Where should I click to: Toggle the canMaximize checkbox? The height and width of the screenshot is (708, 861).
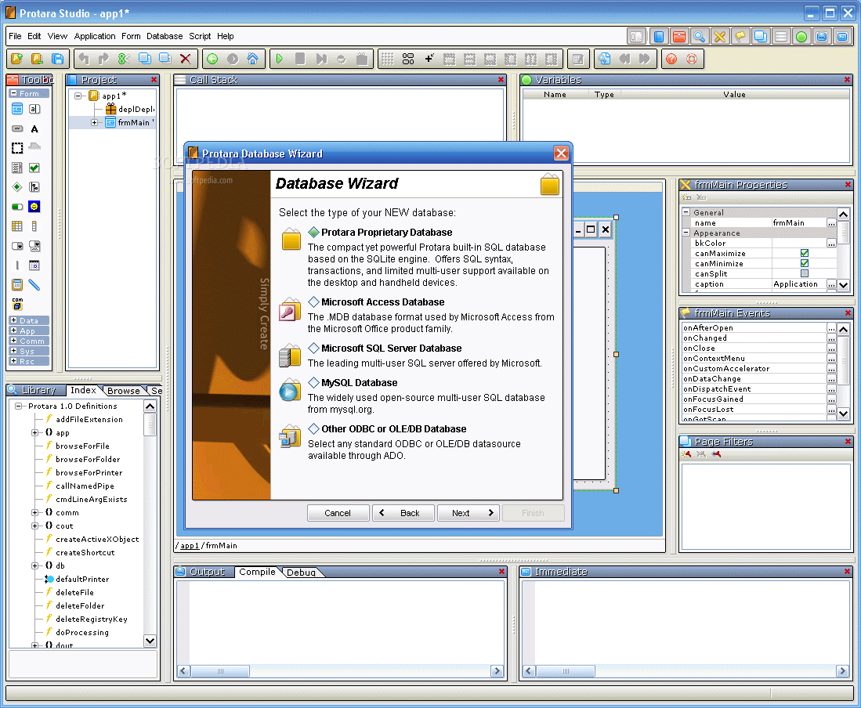(805, 253)
